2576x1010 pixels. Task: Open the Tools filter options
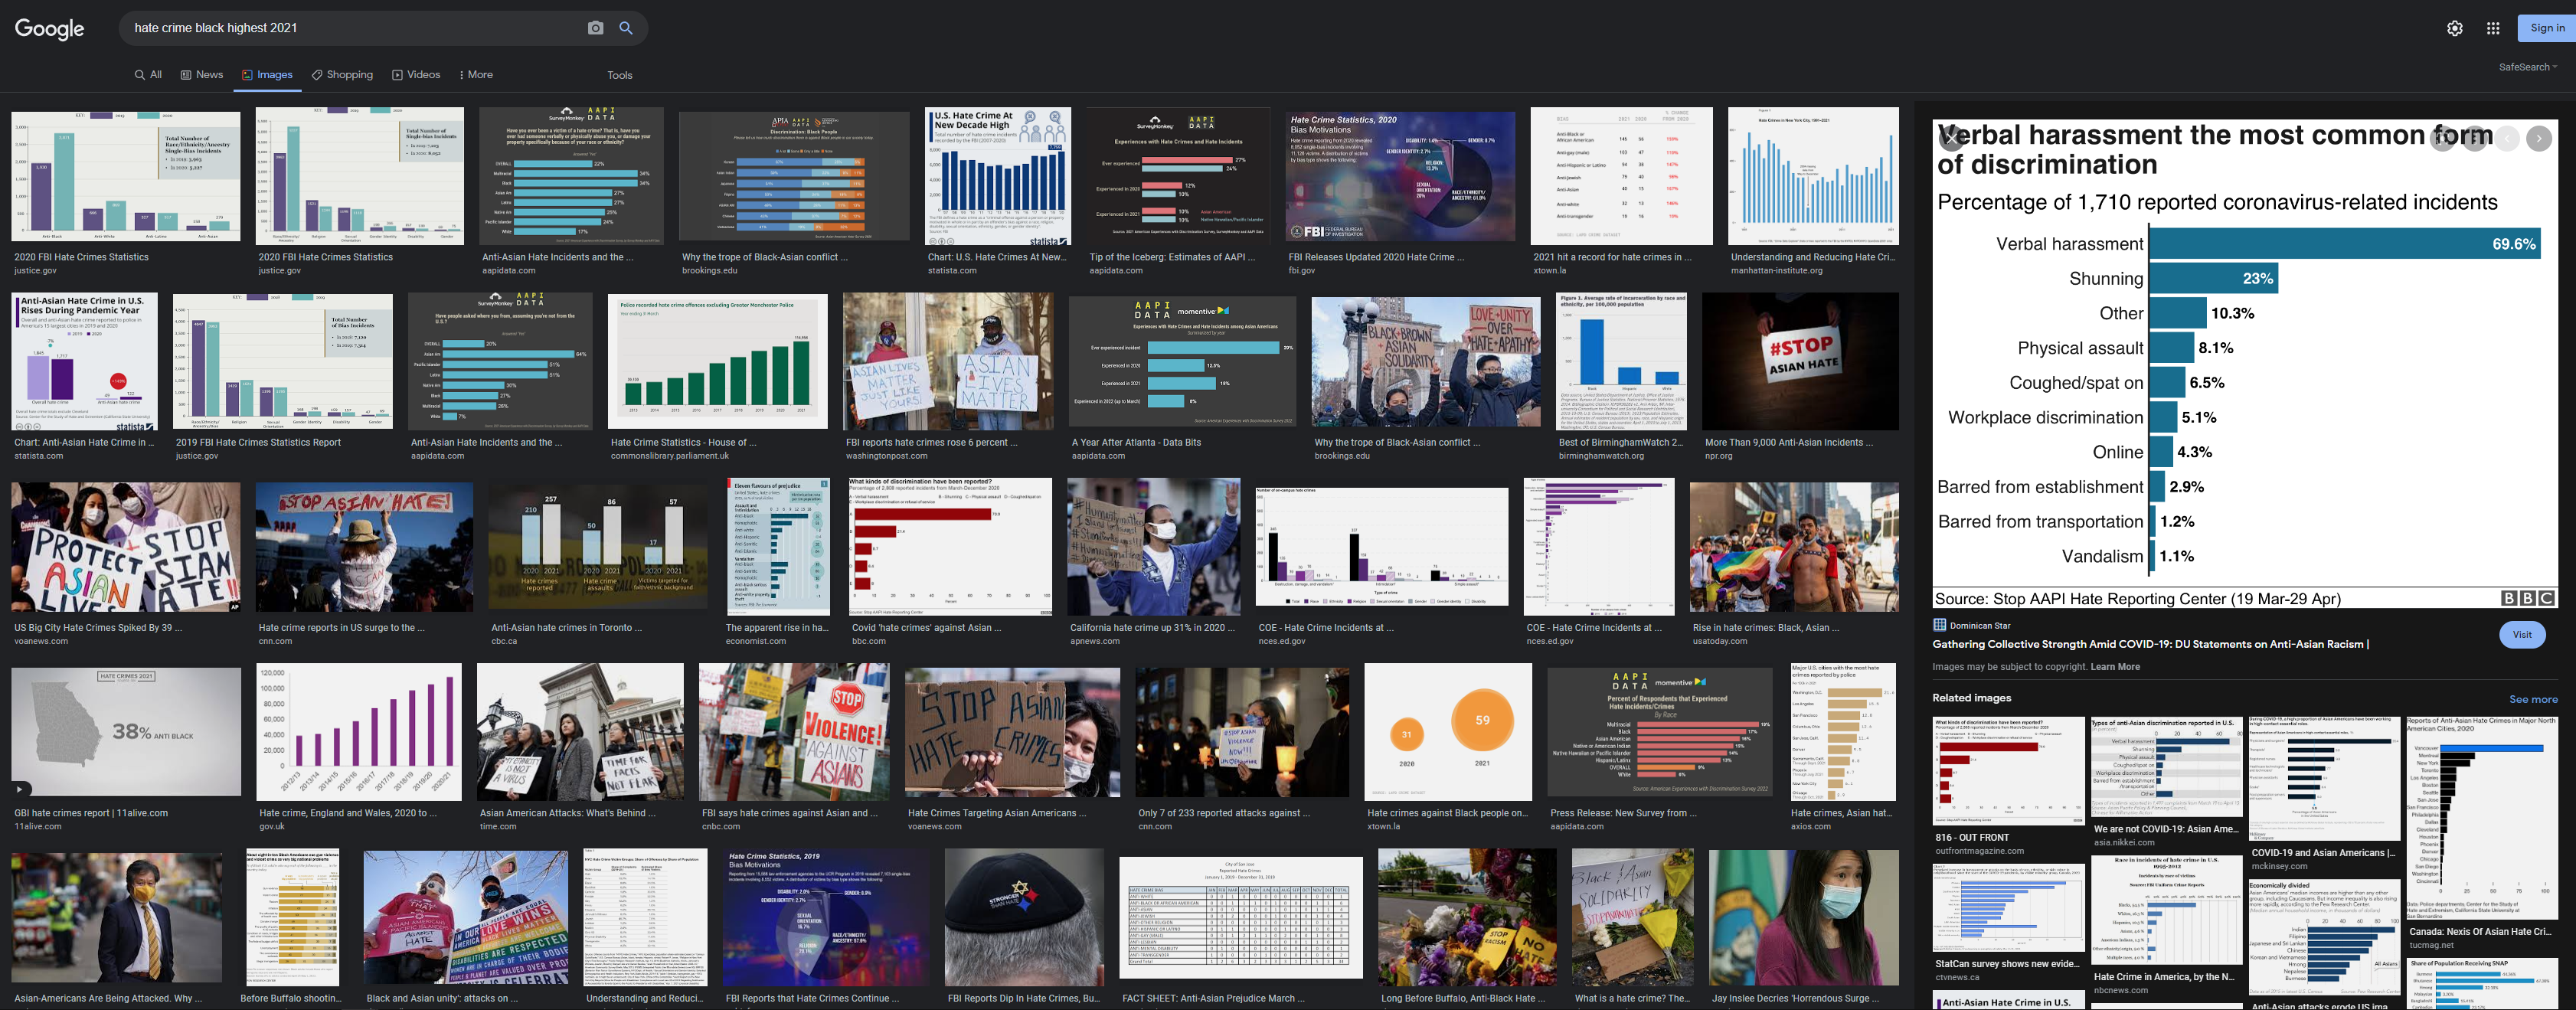point(620,75)
